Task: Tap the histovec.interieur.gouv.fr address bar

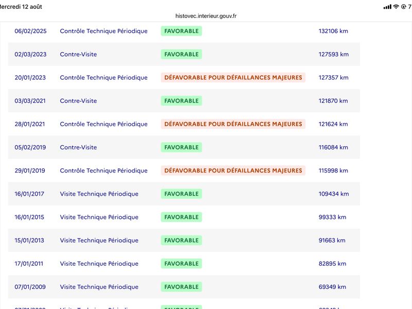Action: pyautogui.click(x=206, y=16)
